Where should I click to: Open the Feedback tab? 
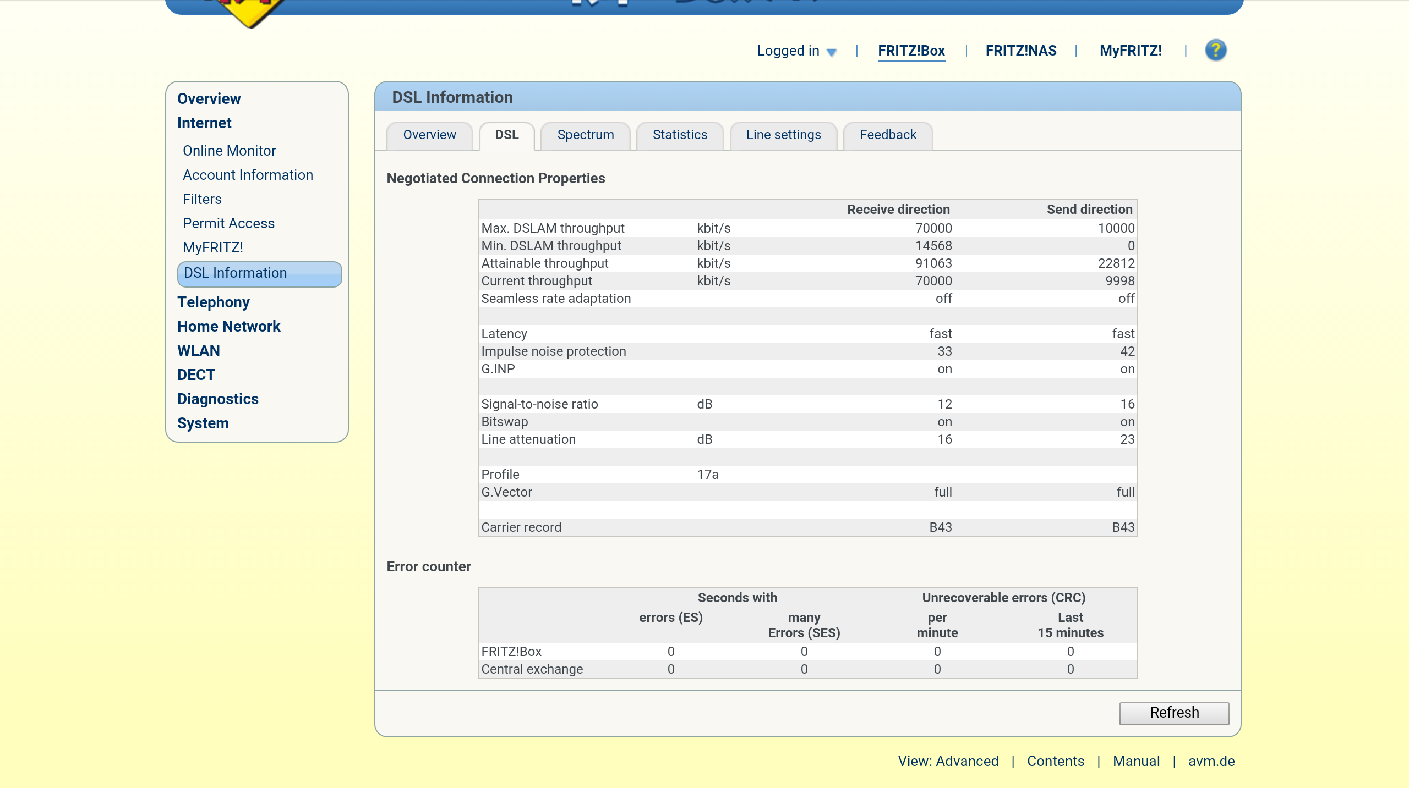[888, 135]
